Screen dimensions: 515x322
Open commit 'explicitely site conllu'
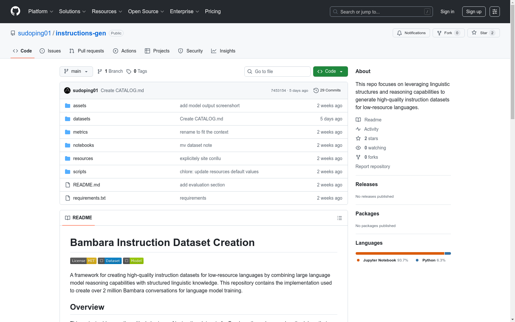point(200,158)
